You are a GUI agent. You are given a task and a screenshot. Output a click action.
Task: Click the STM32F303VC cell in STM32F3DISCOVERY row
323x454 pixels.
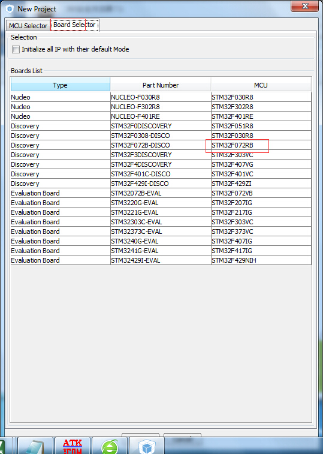[261, 155]
